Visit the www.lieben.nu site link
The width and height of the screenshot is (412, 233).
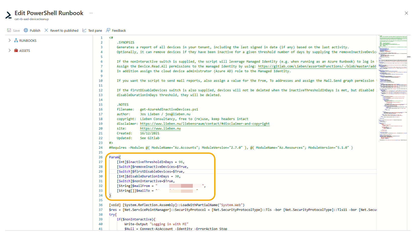160,128
